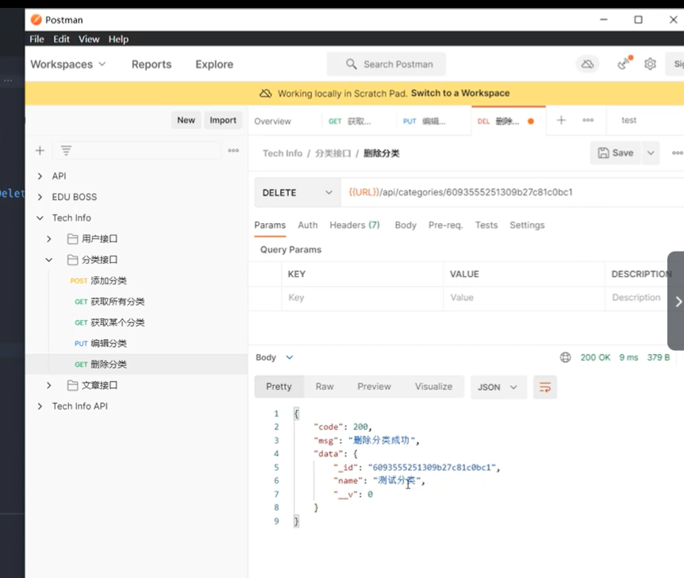Click the globe network icon near status
Viewport: 684px width, 578px height.
click(565, 357)
